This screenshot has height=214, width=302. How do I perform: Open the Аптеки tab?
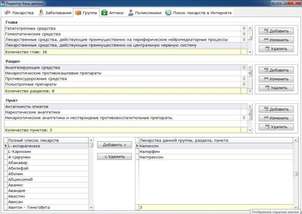click(112, 13)
